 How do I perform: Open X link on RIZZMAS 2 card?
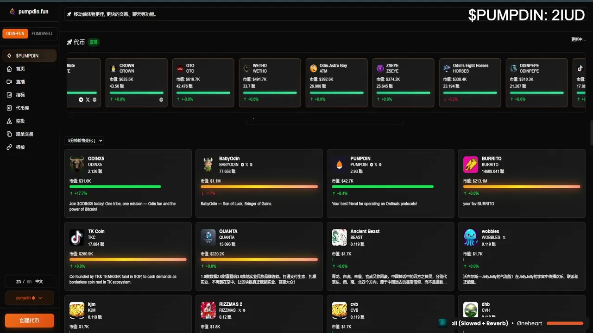click(x=240, y=310)
